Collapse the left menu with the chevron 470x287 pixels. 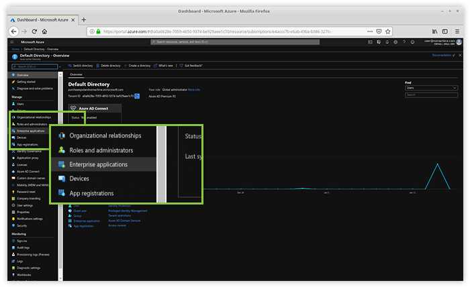(x=60, y=66)
